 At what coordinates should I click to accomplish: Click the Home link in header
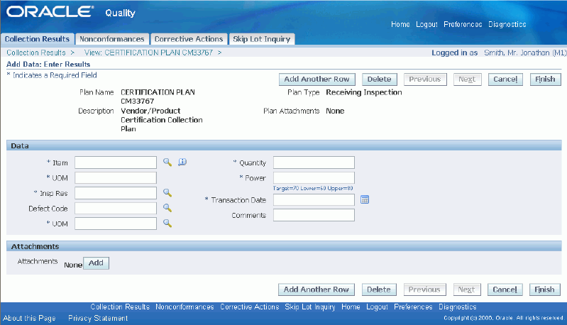pyautogui.click(x=400, y=24)
